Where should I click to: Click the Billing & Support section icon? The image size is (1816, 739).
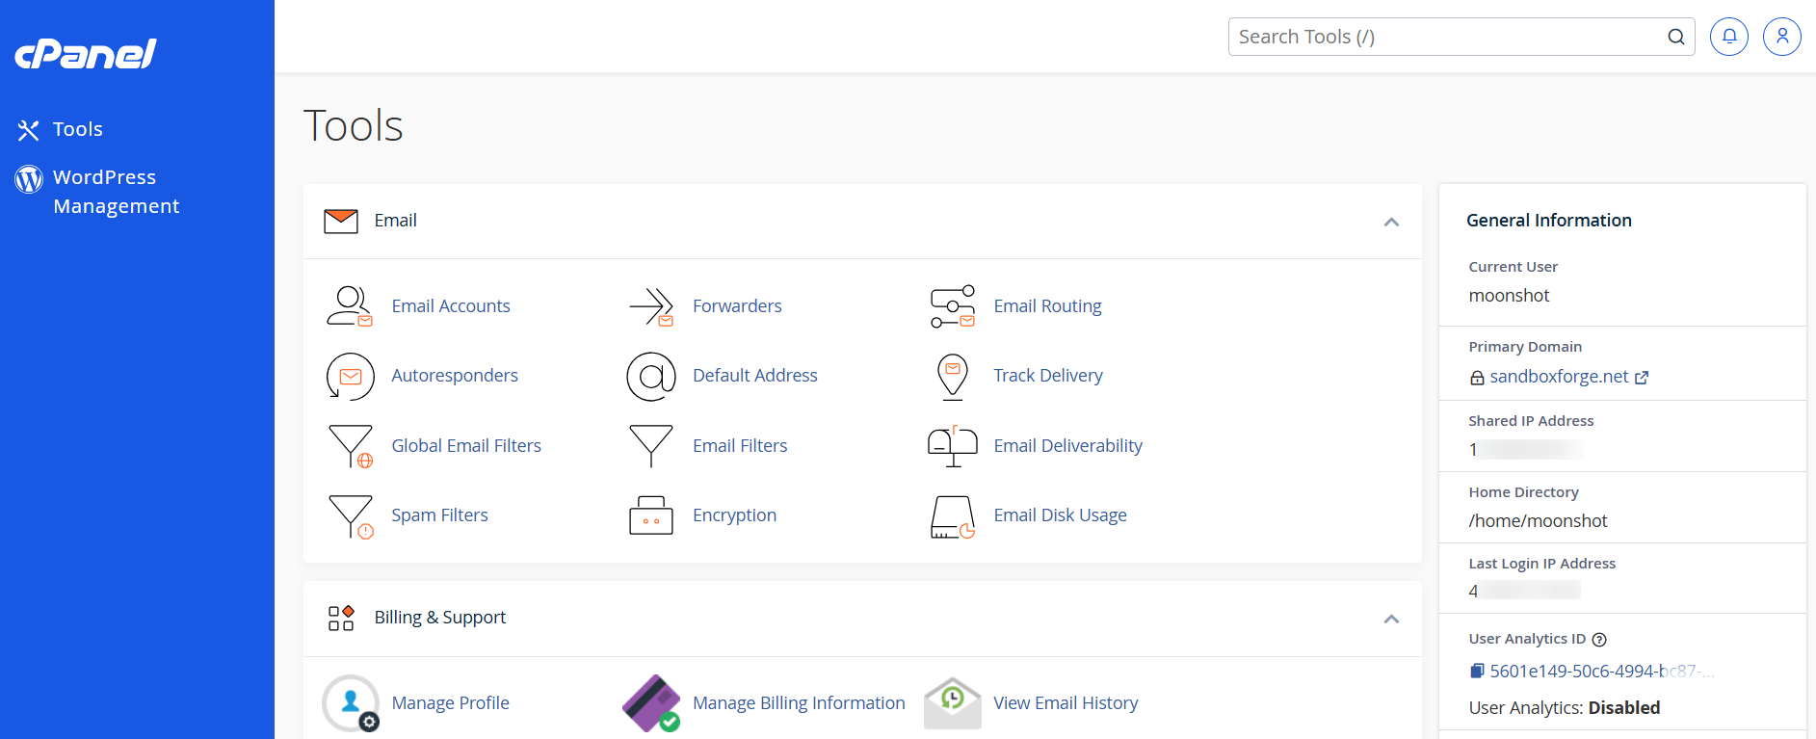pos(341,618)
